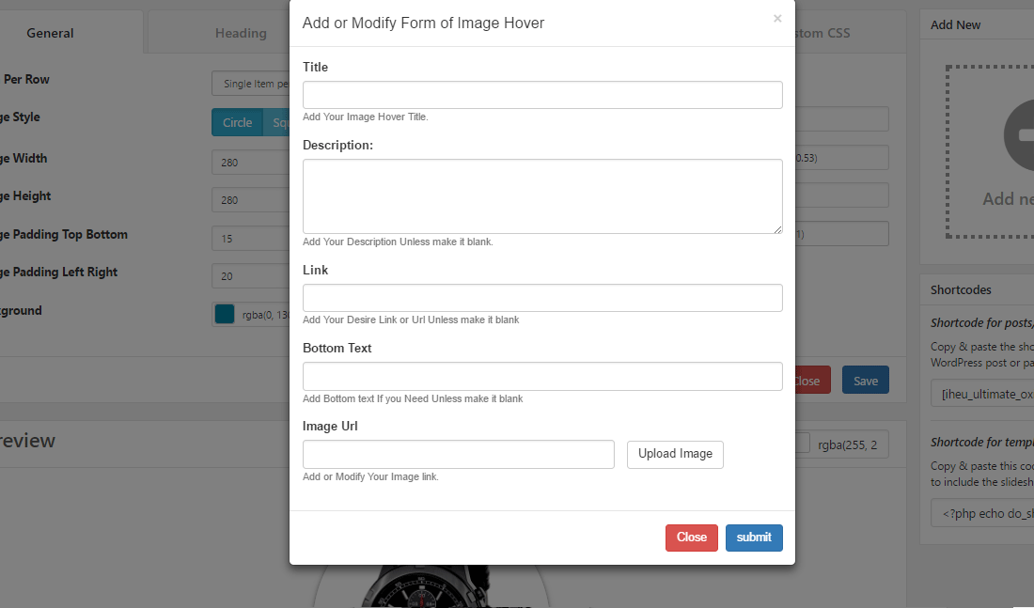Click the Image Height value field
This screenshot has width=1034, height=608.
[250, 200]
